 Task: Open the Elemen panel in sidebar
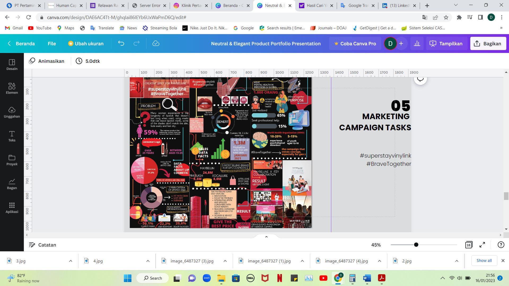click(x=12, y=88)
